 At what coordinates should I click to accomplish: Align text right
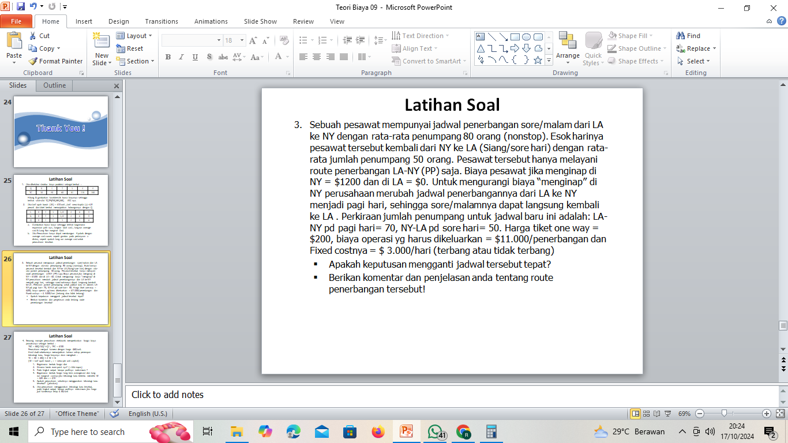[331, 57]
